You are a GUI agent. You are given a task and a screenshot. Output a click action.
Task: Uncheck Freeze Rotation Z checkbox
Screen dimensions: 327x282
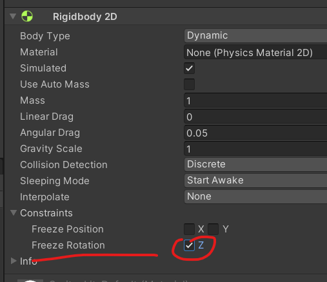tap(189, 245)
